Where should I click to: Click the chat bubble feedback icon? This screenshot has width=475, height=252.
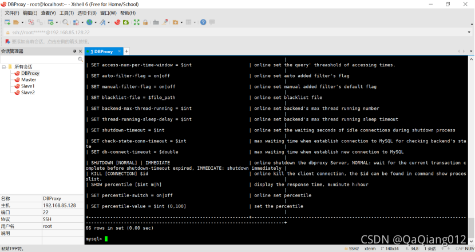pyautogui.click(x=212, y=22)
